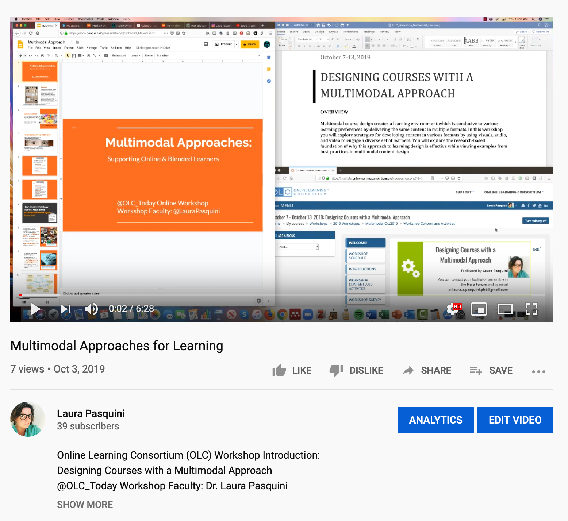The image size is (568, 521).
Task: Skip to the next video
Action: point(66,309)
